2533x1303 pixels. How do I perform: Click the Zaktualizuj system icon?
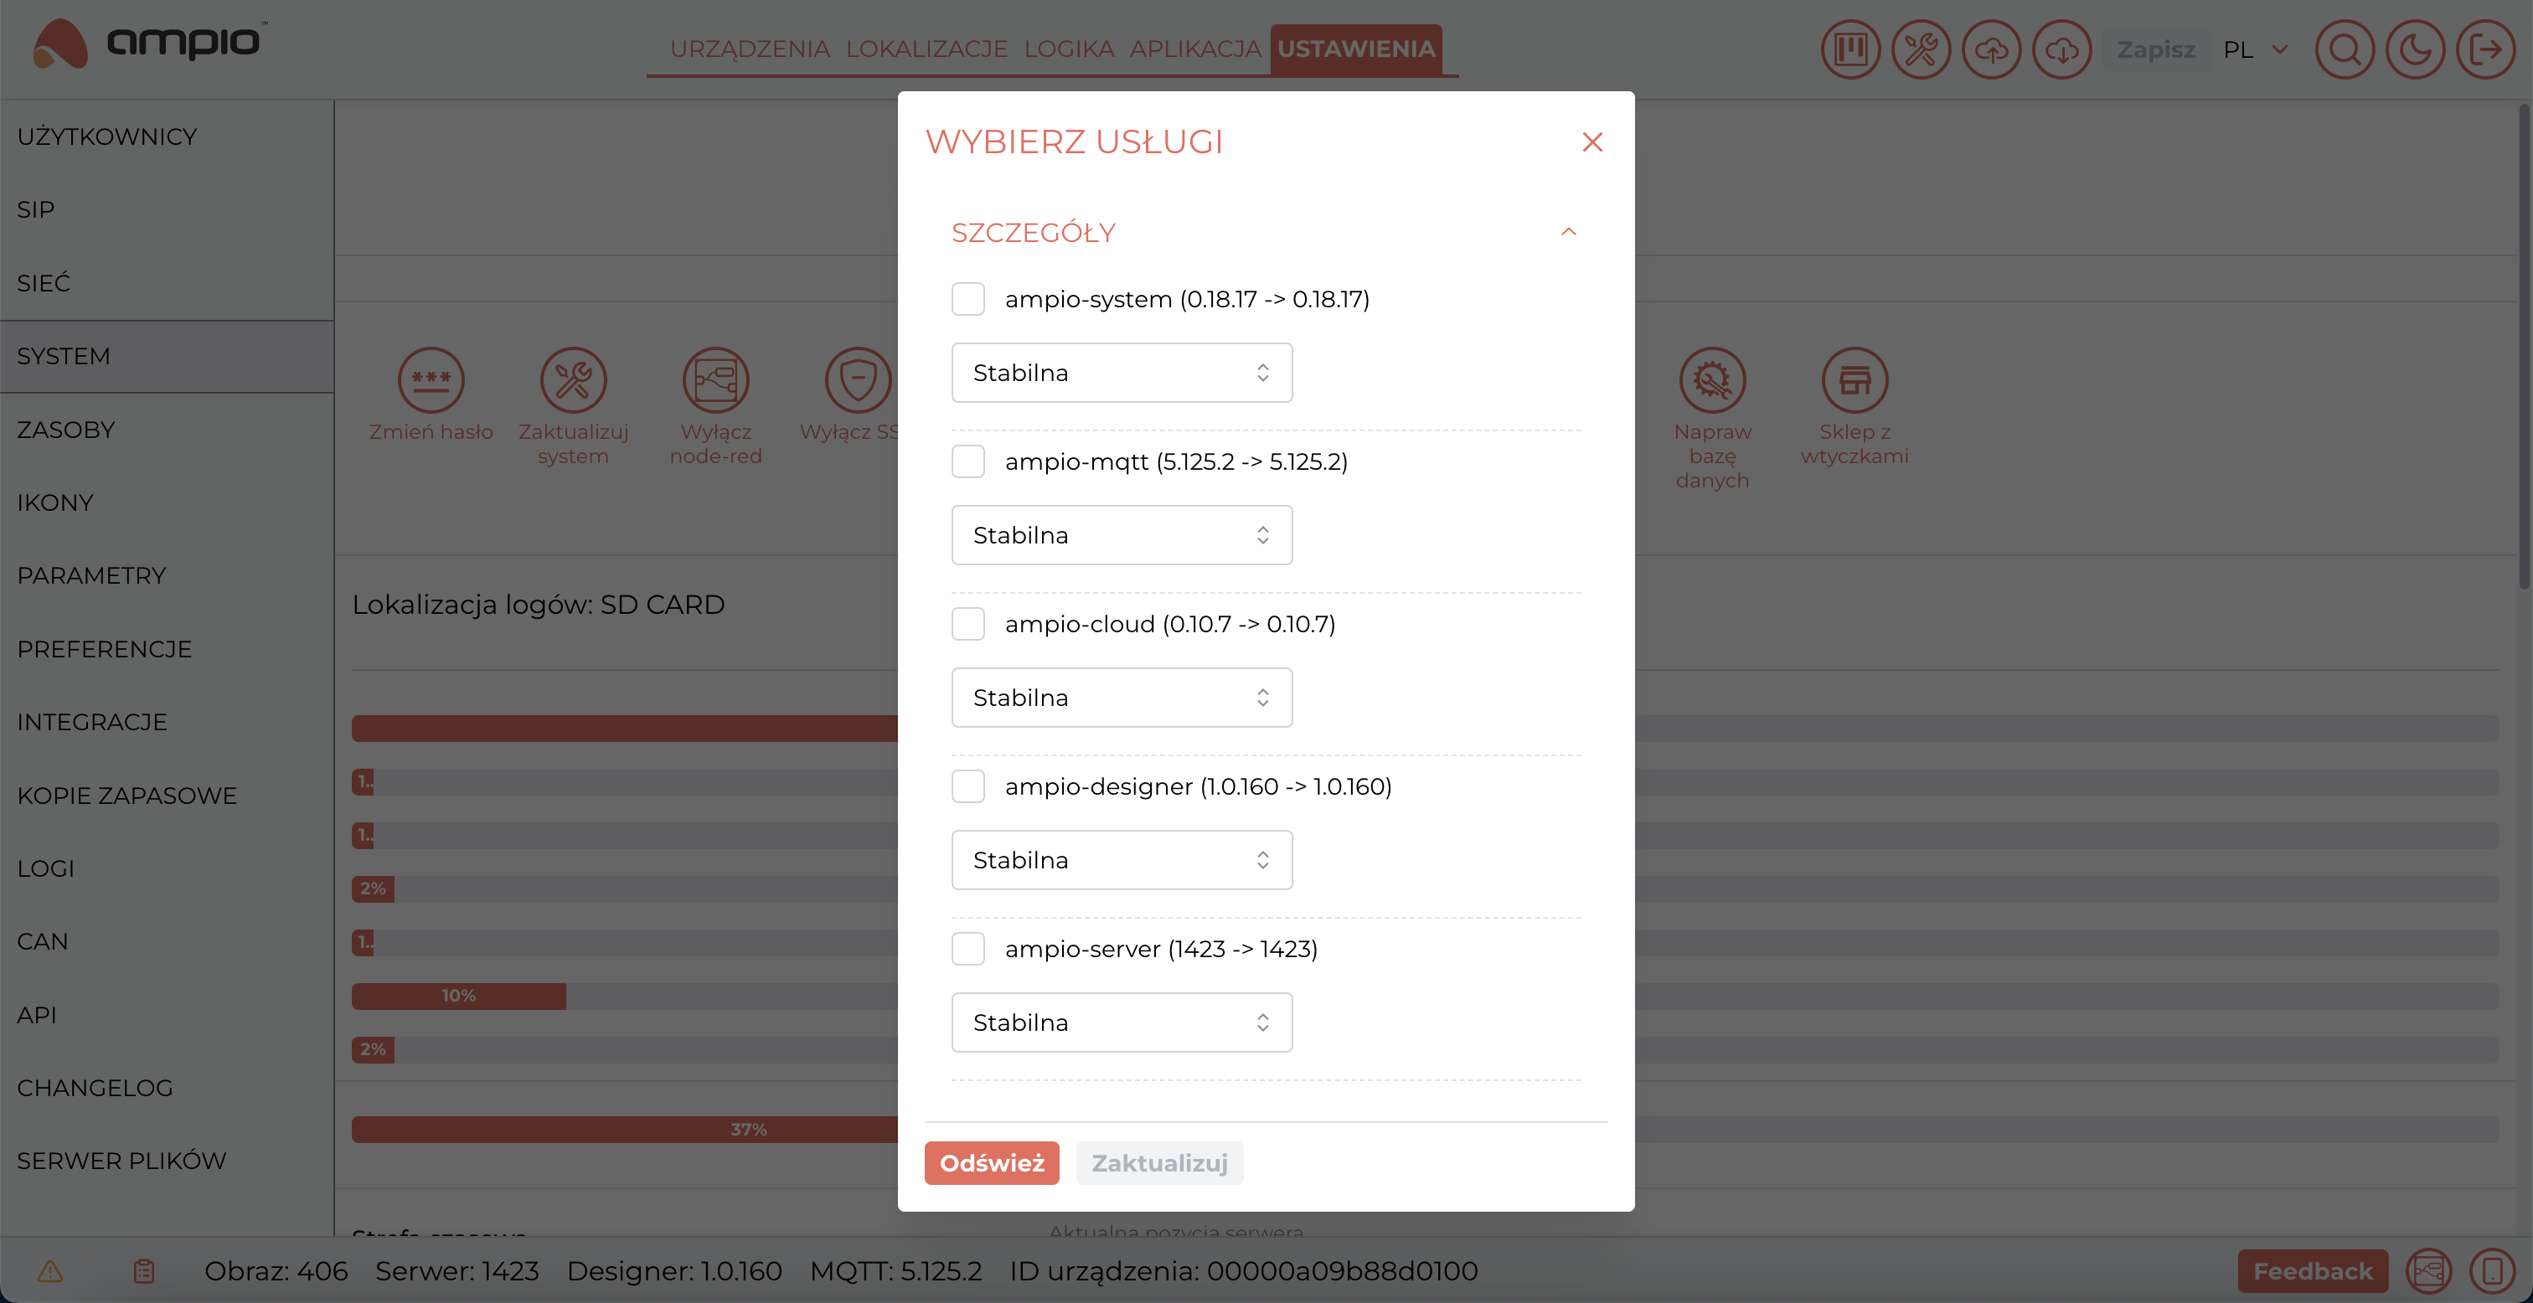[573, 379]
